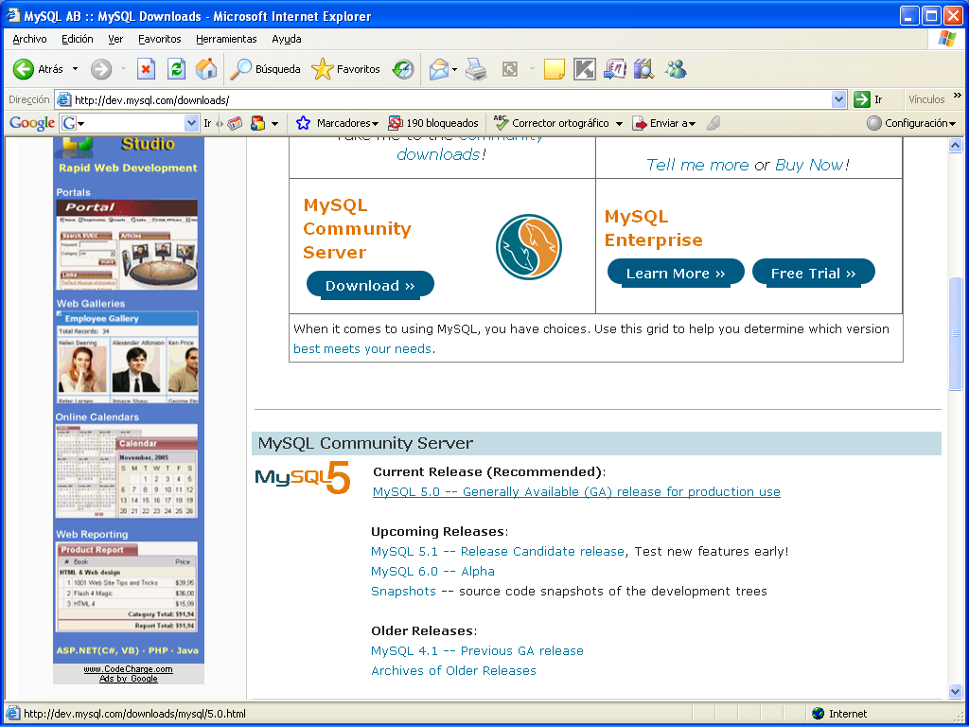Click the Marcadores star icon
The image size is (969, 727).
point(303,123)
